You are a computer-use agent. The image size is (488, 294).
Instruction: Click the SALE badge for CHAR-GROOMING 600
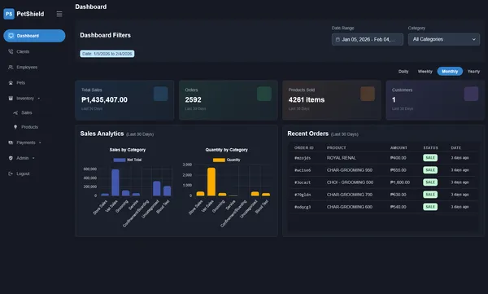point(430,207)
